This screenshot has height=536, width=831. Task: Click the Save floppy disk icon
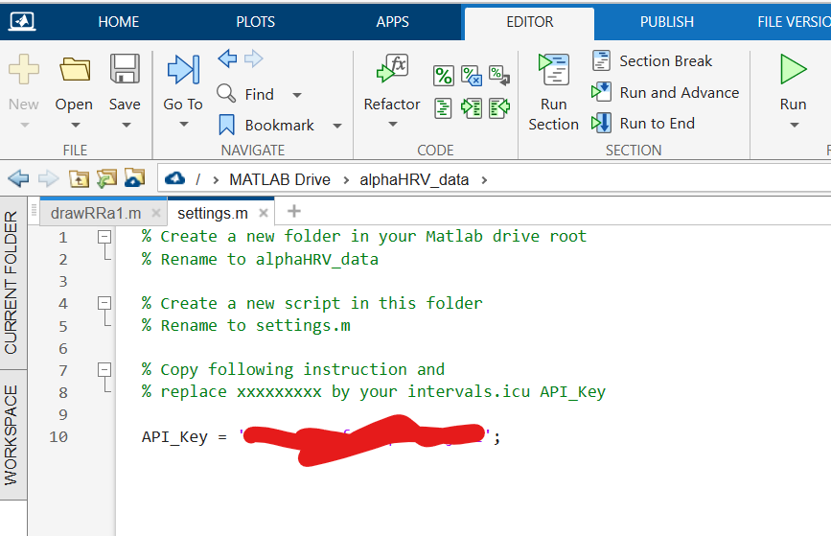click(x=125, y=68)
